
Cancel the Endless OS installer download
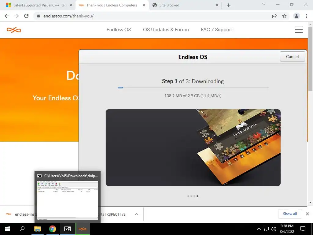292,57
